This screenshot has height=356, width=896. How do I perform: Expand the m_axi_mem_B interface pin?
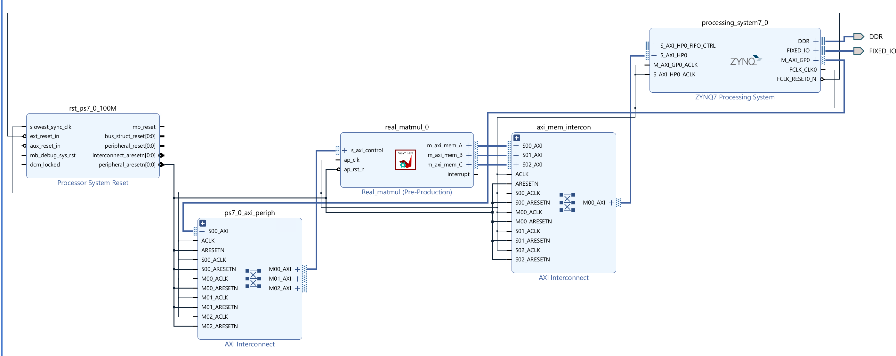469,155
